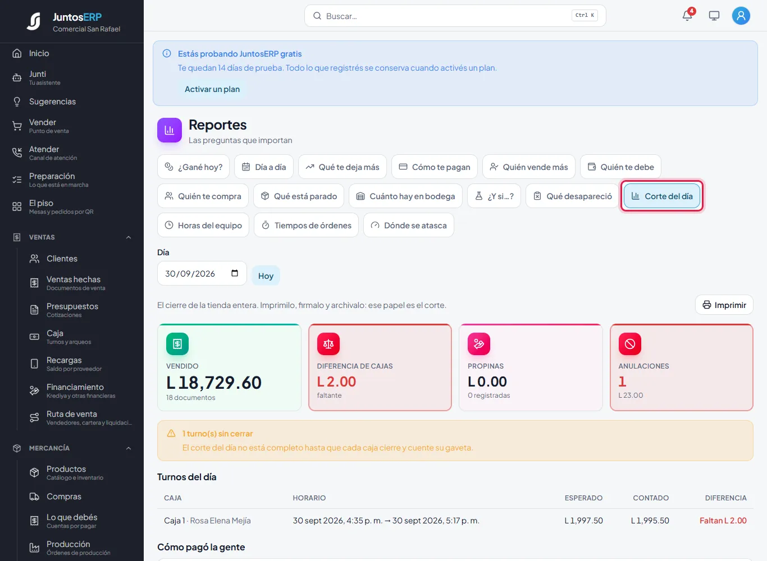
Task: Click Caja 1 · Rosa Elena Mejía row
Action: (x=455, y=521)
